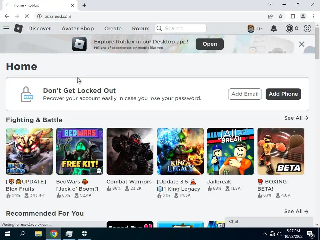Viewport: 320px width, 240px height.
Task: Click the Add Email button
Action: pos(245,94)
